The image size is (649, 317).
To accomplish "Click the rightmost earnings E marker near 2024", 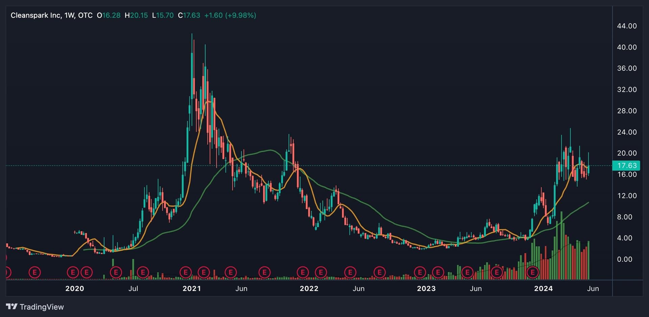I will (533, 272).
